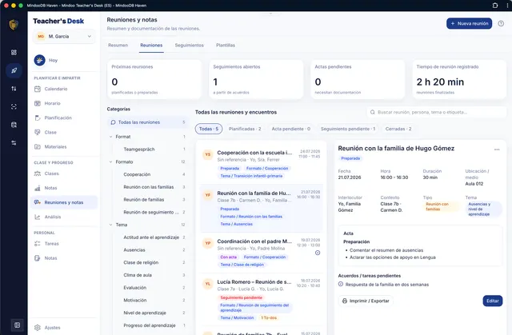This screenshot has height=335, width=512.
Task: Select the rocket icon in the dark rail
Action: 14,70
